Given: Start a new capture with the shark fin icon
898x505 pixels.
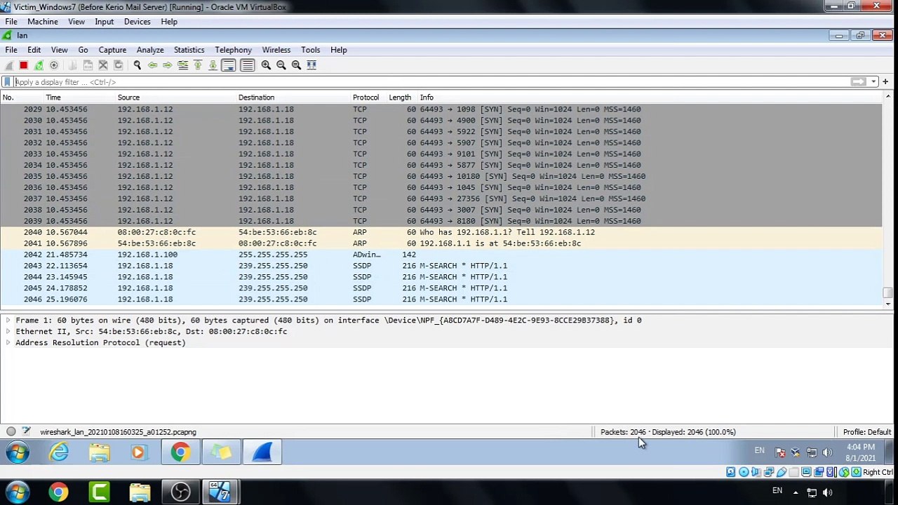Looking at the screenshot, I should [8, 65].
